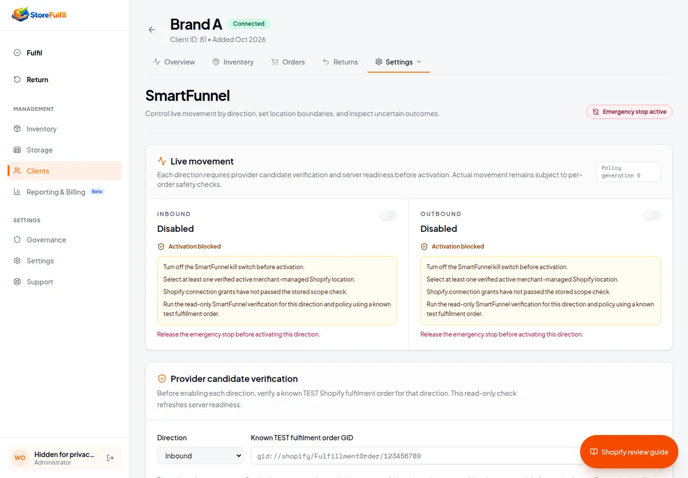Click the sidebar Settings gear icon
The width and height of the screenshot is (688, 478).
pyautogui.click(x=17, y=261)
